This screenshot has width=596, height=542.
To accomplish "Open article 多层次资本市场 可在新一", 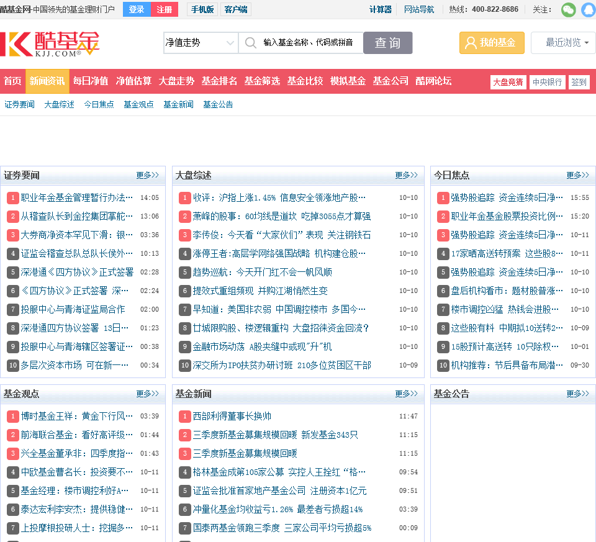I will [x=74, y=365].
